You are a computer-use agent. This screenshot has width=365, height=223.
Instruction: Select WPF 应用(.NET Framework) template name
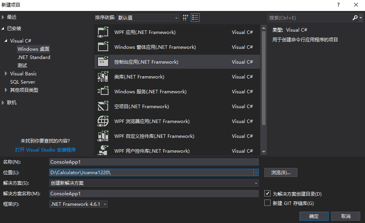[x=145, y=32]
